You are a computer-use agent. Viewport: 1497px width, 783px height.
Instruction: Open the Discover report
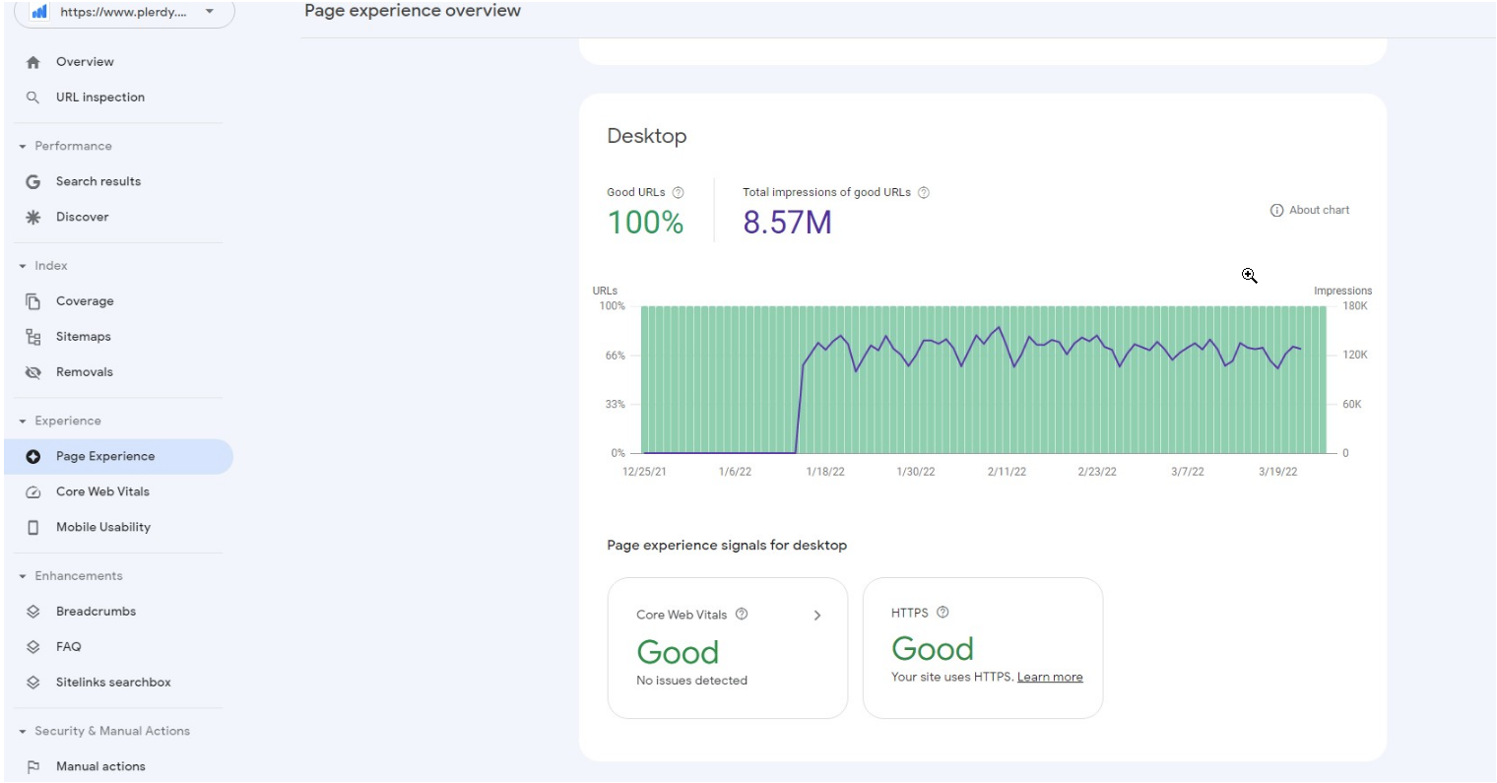point(84,217)
